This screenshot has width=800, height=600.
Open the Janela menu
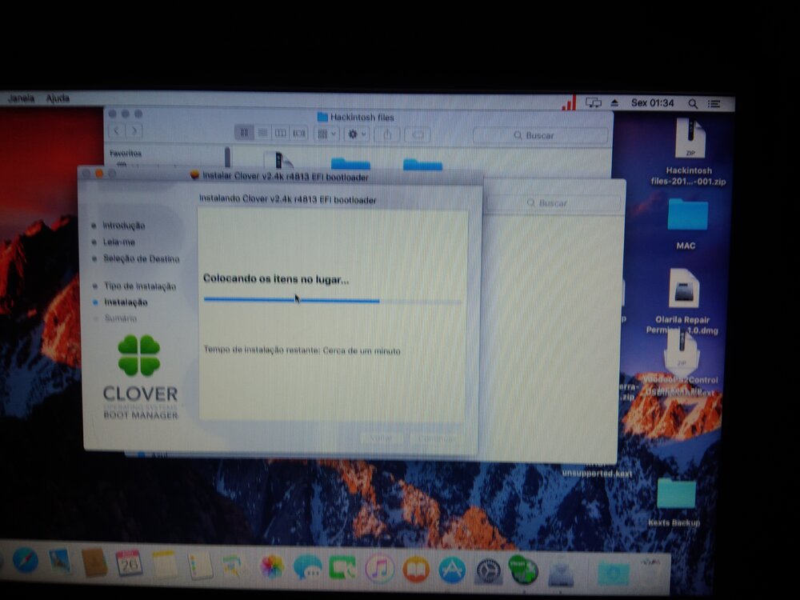coord(22,98)
